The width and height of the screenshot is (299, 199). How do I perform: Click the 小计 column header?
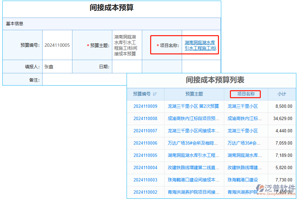pyautogui.click(x=281, y=94)
